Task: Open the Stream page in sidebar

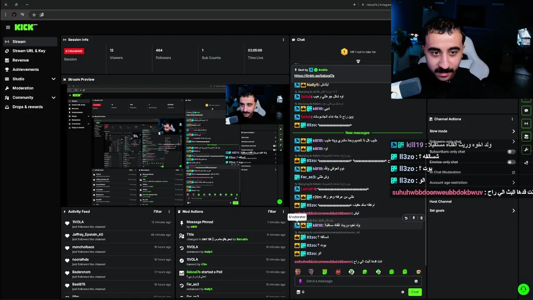Action: pos(30,42)
